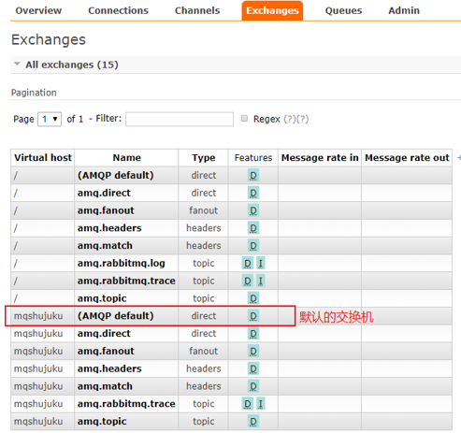Go to the Admin tab

404,10
